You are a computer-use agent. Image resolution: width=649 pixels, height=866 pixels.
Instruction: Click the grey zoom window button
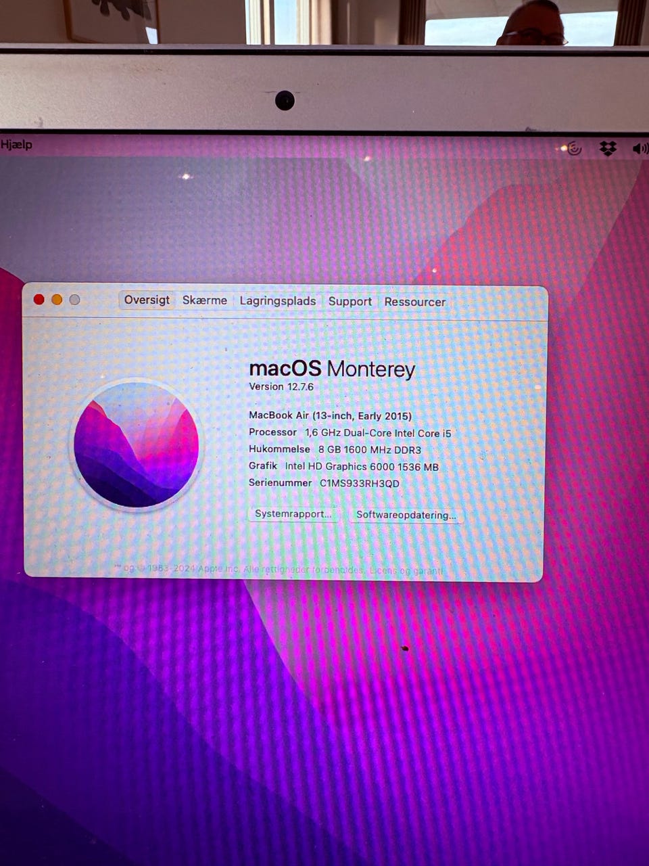74,299
